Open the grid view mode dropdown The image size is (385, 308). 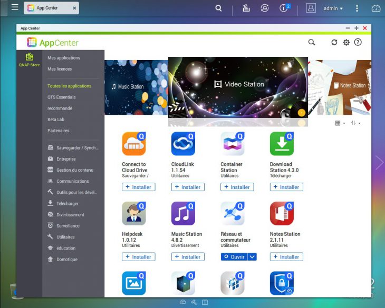point(340,123)
